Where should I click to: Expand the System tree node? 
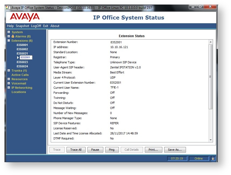coord(9,32)
